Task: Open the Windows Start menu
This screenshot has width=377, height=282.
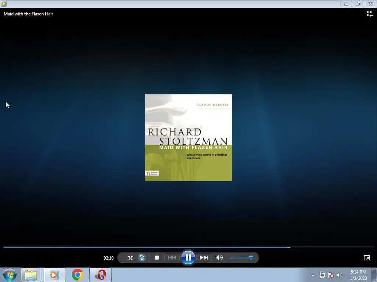Action: (x=10, y=275)
